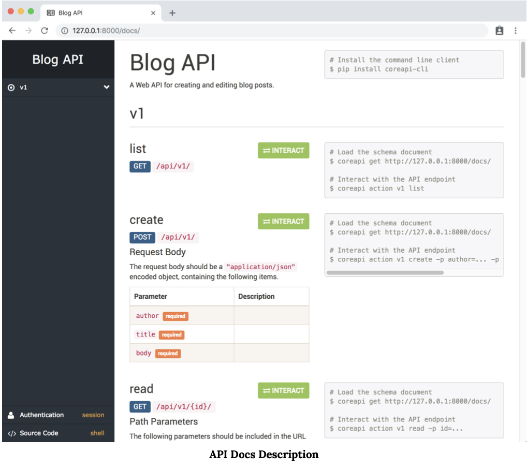
Task: Click the /api/v1/ path under list
Action: tap(173, 166)
